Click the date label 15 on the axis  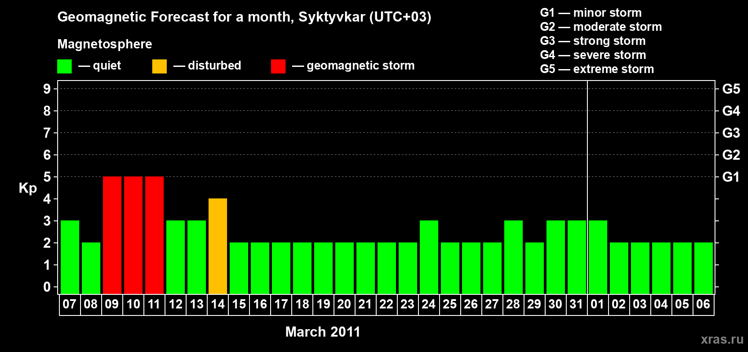click(239, 304)
